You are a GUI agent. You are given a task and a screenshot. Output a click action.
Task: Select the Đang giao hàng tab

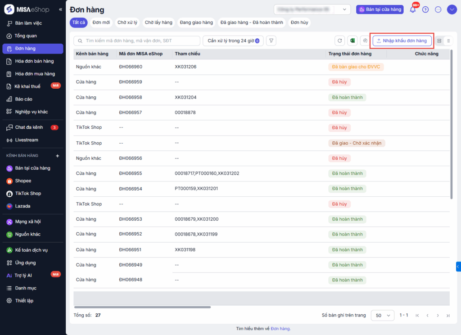click(x=196, y=23)
